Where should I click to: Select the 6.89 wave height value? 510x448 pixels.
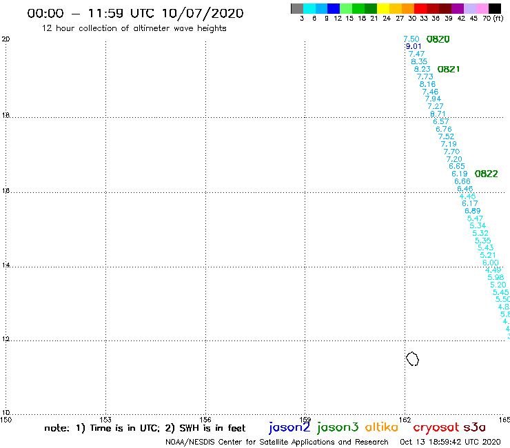[x=473, y=211]
